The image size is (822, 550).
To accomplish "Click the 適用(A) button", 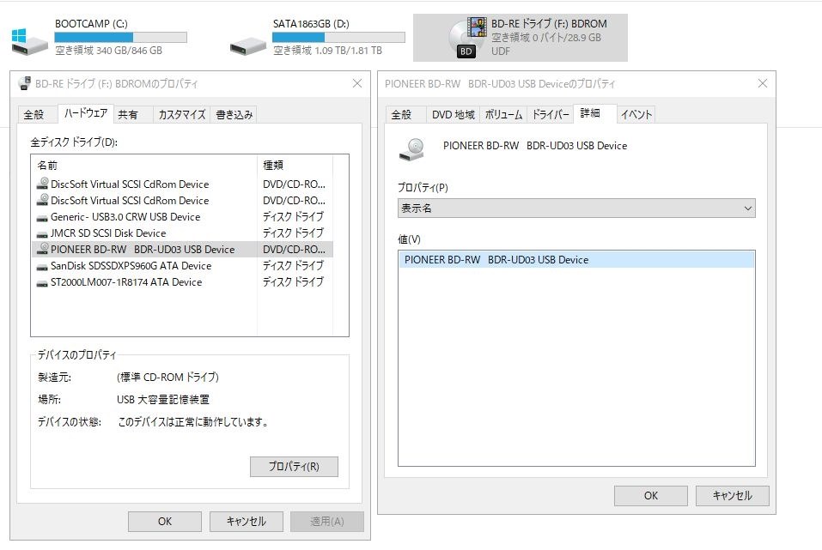I will [327, 522].
